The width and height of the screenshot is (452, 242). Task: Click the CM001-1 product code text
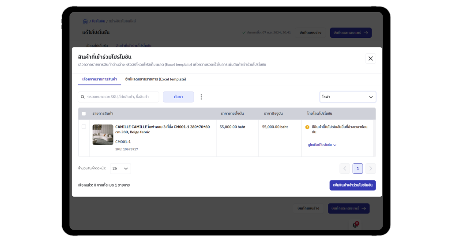coord(123,142)
